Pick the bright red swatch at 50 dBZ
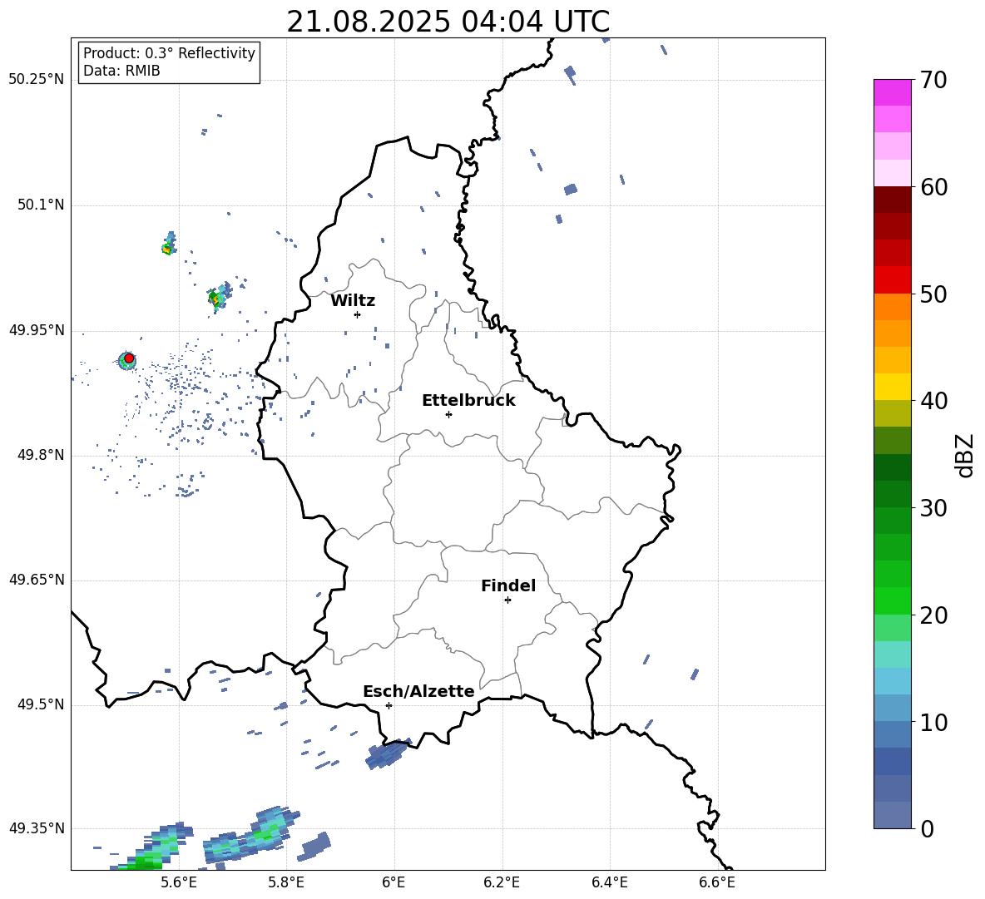This screenshot has height=899, width=985. click(892, 280)
